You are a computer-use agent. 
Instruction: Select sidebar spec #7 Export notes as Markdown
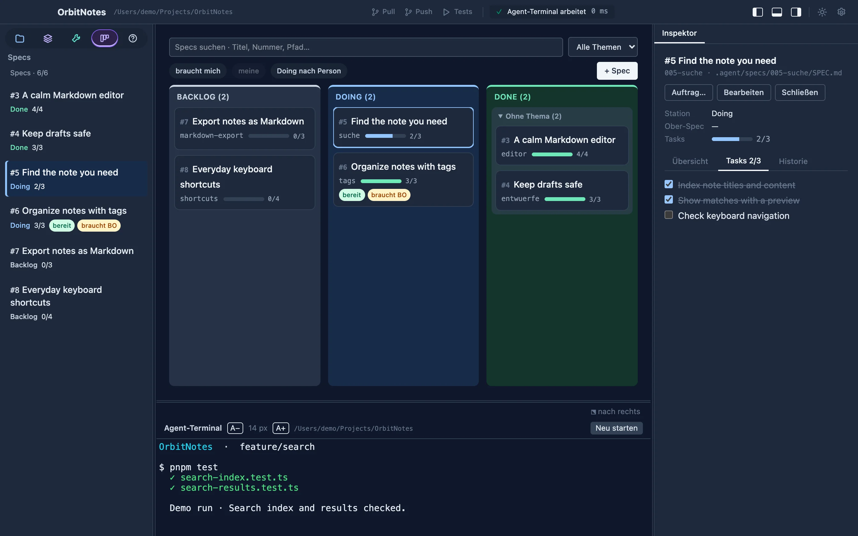click(76, 257)
